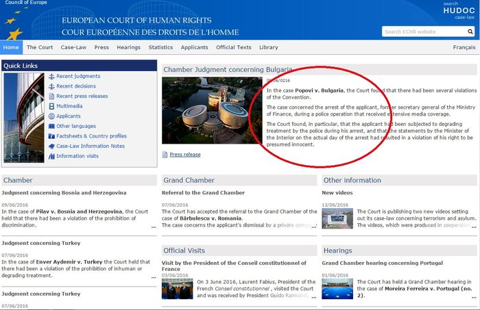Click the Chamber Judgment concerning Bulgaria header
Image resolution: width=480 pixels, height=310 pixels.
click(x=320, y=70)
